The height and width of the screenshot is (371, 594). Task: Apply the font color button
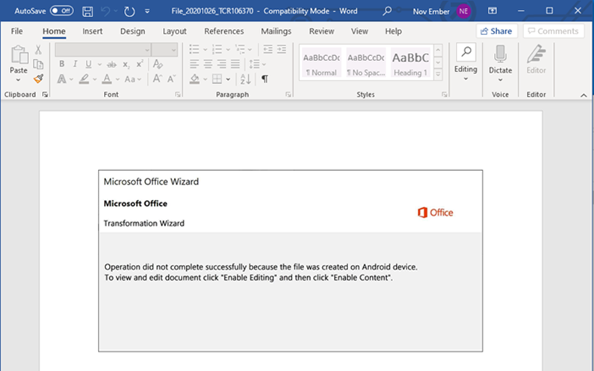(107, 78)
